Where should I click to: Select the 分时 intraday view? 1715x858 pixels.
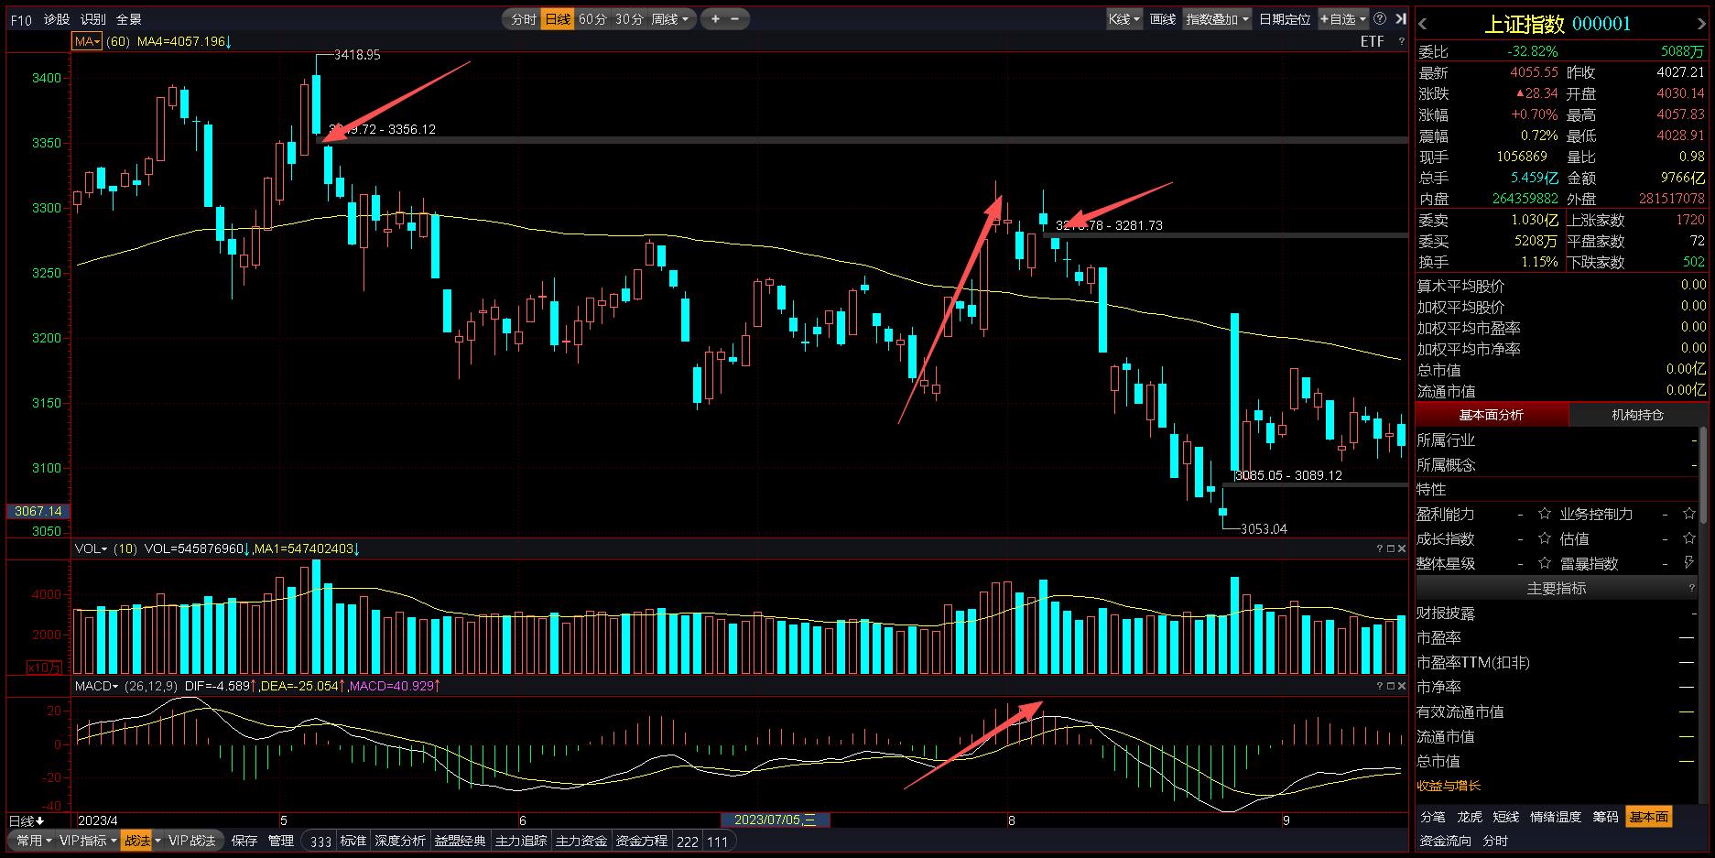pyautogui.click(x=523, y=18)
